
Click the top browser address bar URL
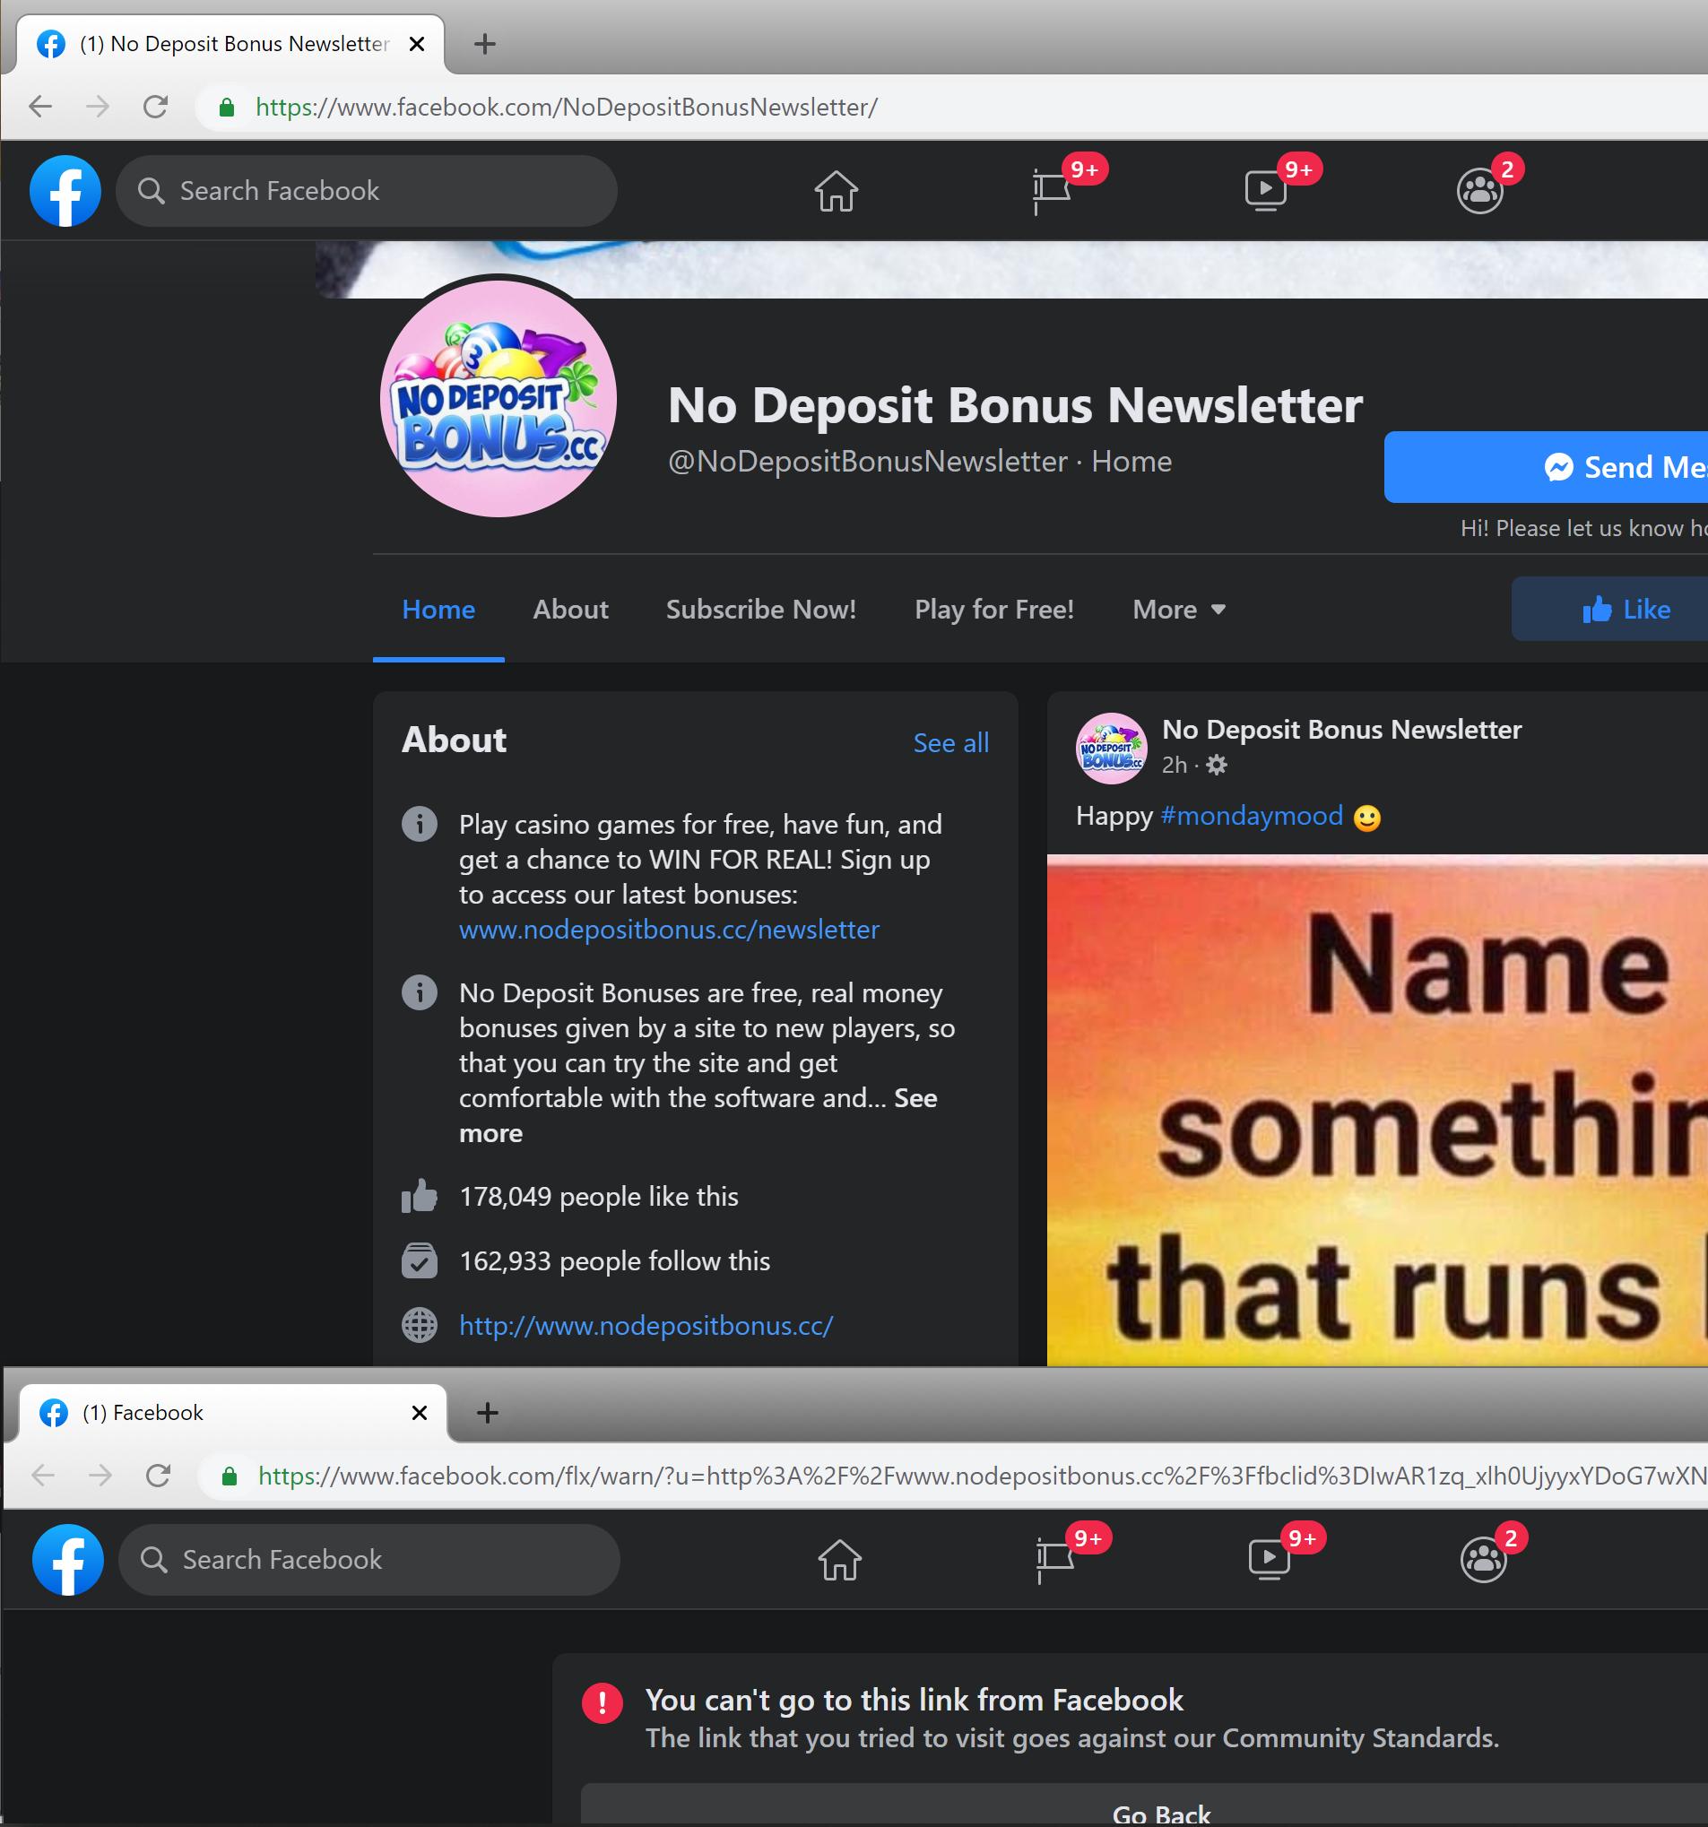(567, 108)
